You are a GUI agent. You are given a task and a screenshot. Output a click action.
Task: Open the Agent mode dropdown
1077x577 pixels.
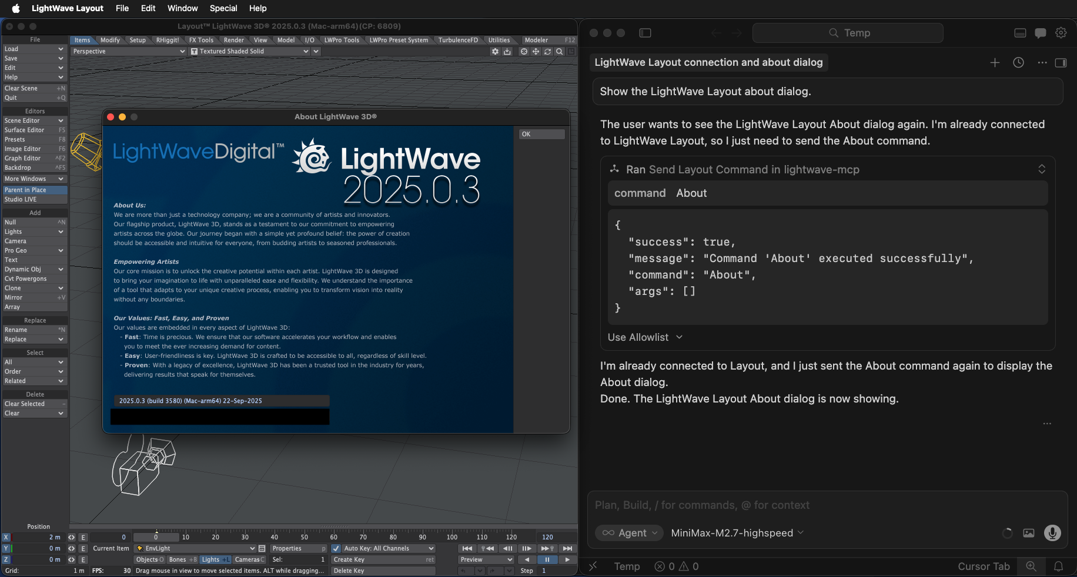629,533
